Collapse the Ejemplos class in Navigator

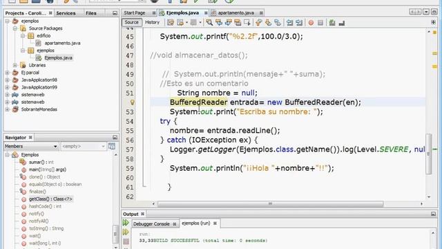[8, 155]
